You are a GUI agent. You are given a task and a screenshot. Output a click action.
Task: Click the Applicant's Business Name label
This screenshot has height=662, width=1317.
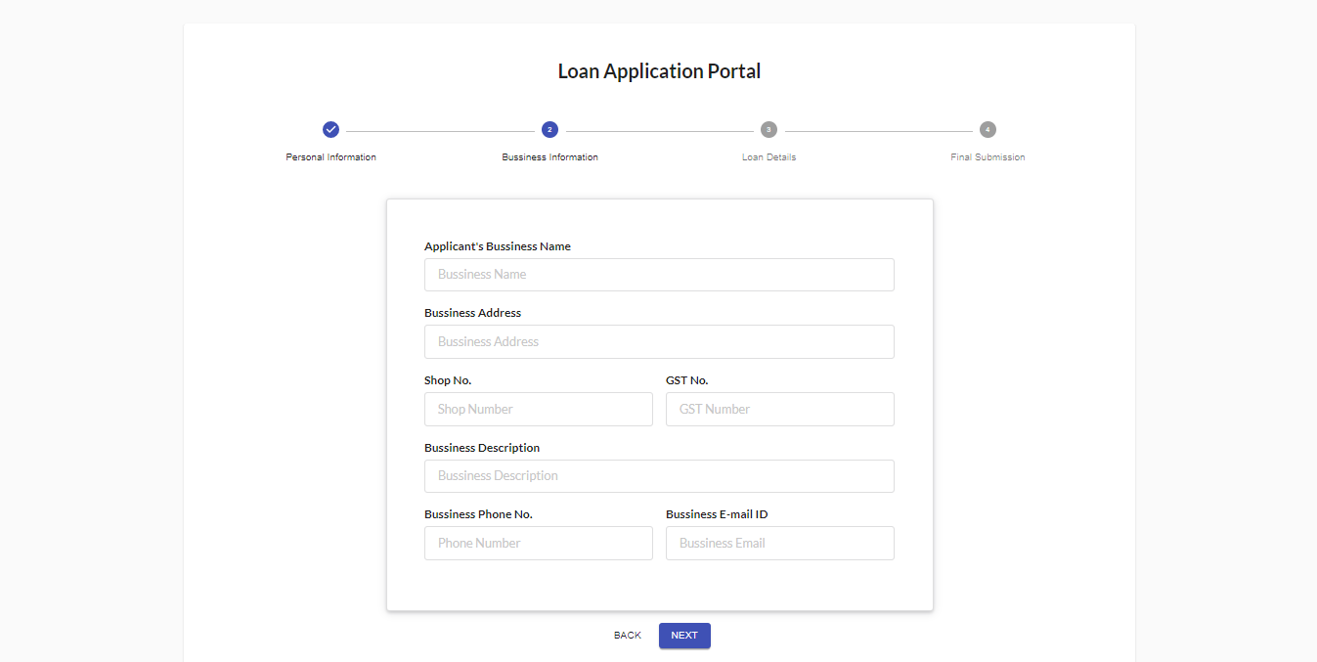point(498,246)
